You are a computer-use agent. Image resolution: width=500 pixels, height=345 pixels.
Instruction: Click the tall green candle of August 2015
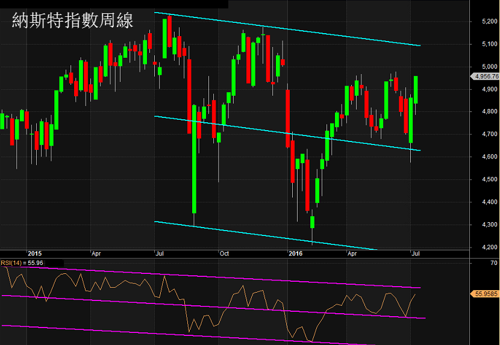point(194,159)
